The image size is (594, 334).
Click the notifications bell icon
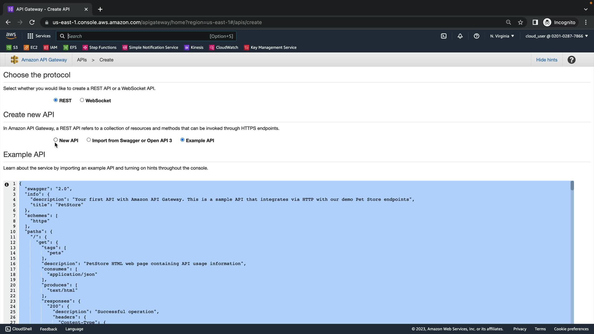pyautogui.click(x=460, y=36)
